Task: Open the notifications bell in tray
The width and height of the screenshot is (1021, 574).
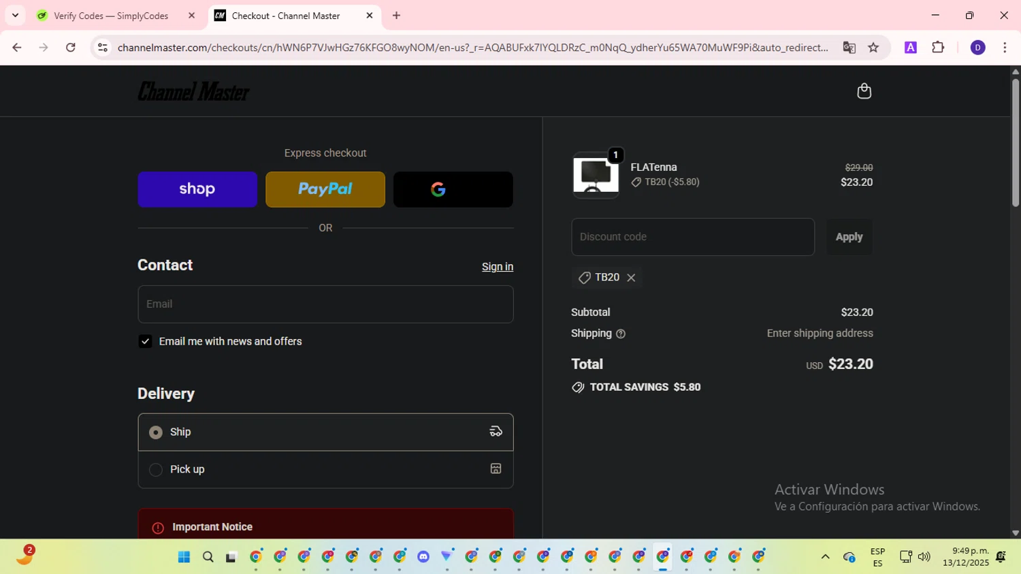Action: (1001, 557)
